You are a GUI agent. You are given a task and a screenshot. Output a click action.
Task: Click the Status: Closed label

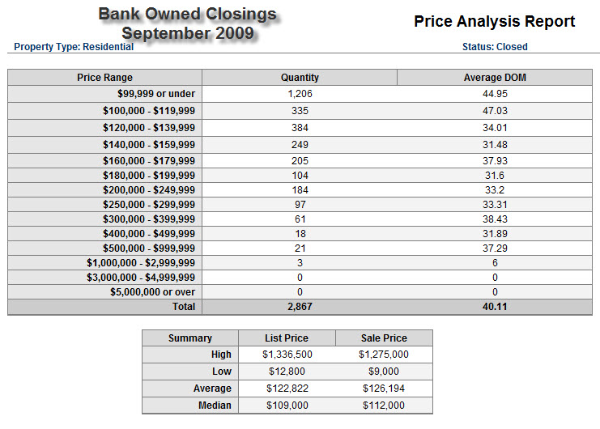coord(494,47)
